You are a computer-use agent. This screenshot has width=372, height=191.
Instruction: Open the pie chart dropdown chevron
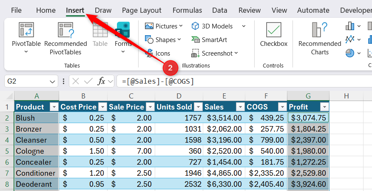pyautogui.click(x=359, y=53)
